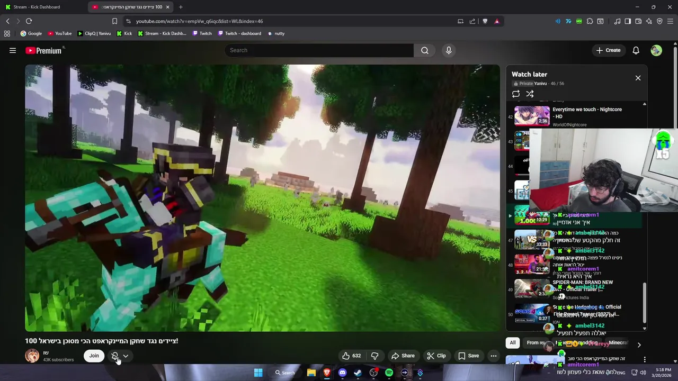678x381 pixels.
Task: Open YouTube notifications bell
Action: pyautogui.click(x=636, y=50)
